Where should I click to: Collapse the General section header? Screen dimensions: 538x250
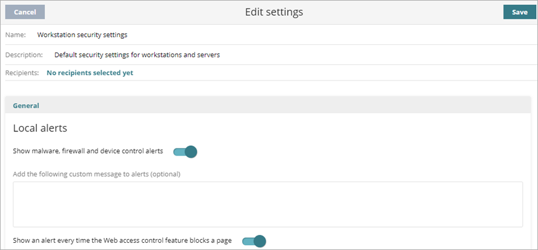26,105
